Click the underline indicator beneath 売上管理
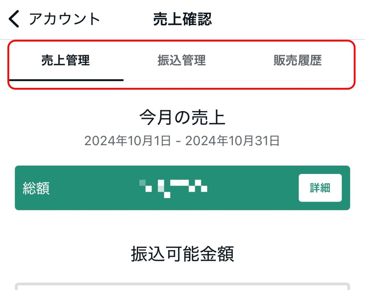 [x=66, y=80]
